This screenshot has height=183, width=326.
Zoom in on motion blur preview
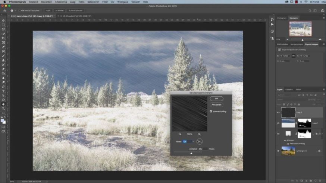tap(199, 134)
